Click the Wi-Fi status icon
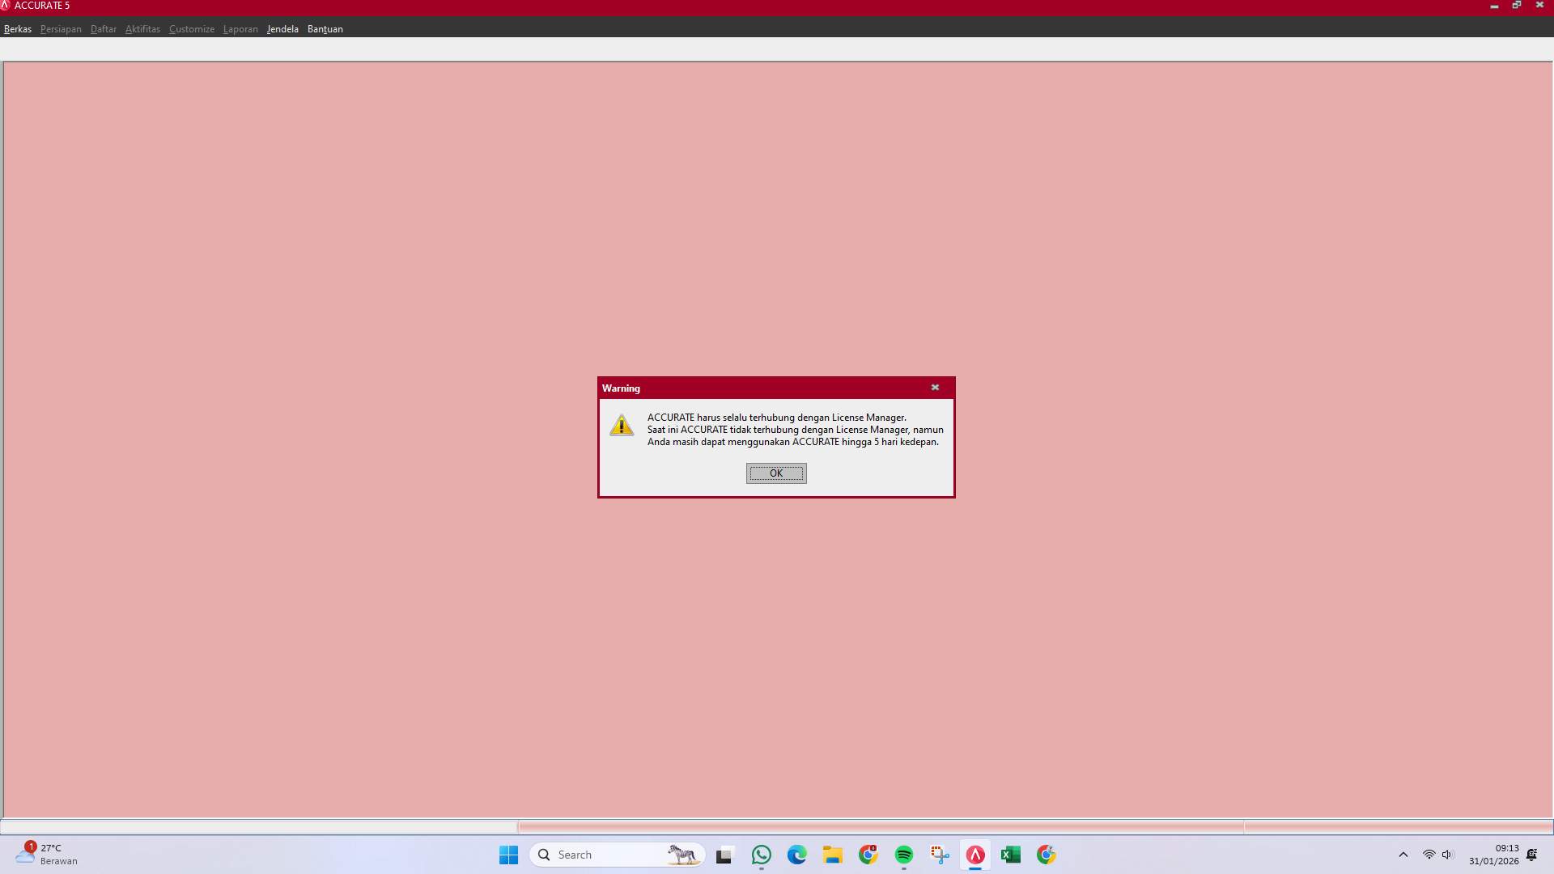Image resolution: width=1554 pixels, height=874 pixels. point(1427,855)
